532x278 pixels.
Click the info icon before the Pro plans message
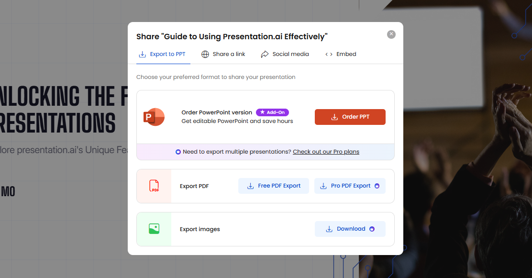(178, 152)
